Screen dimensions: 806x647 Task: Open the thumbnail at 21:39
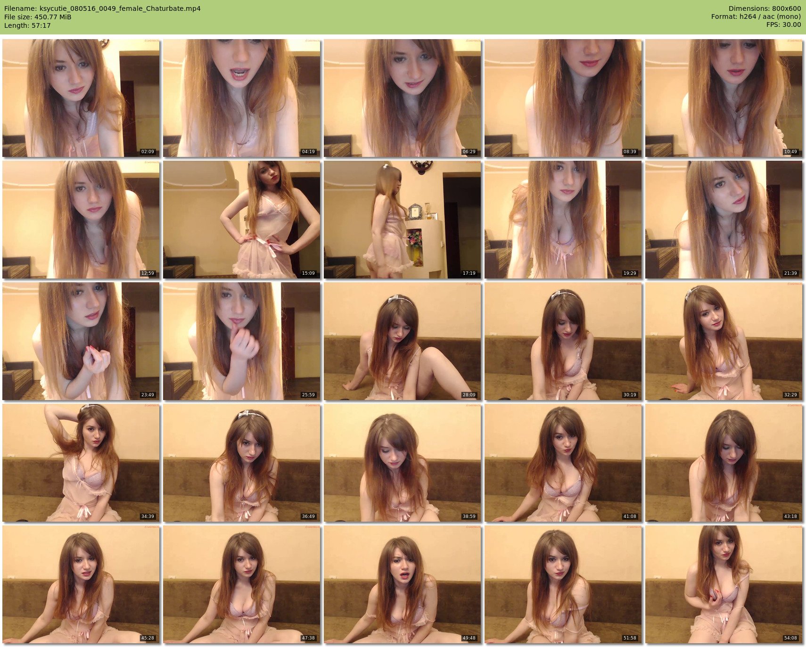click(724, 220)
